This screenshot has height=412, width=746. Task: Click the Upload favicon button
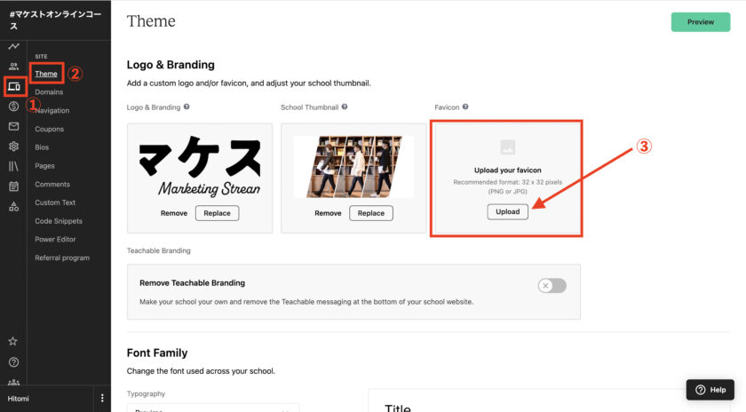coord(508,211)
